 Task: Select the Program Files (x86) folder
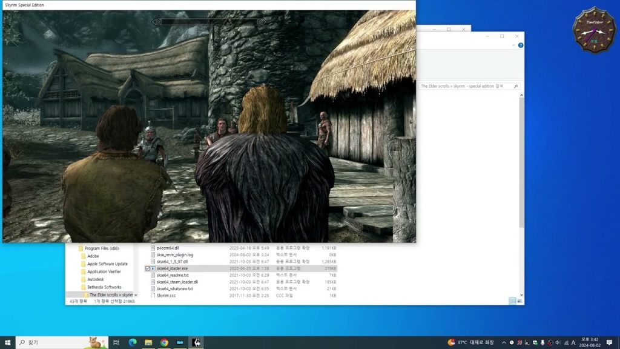(101, 248)
